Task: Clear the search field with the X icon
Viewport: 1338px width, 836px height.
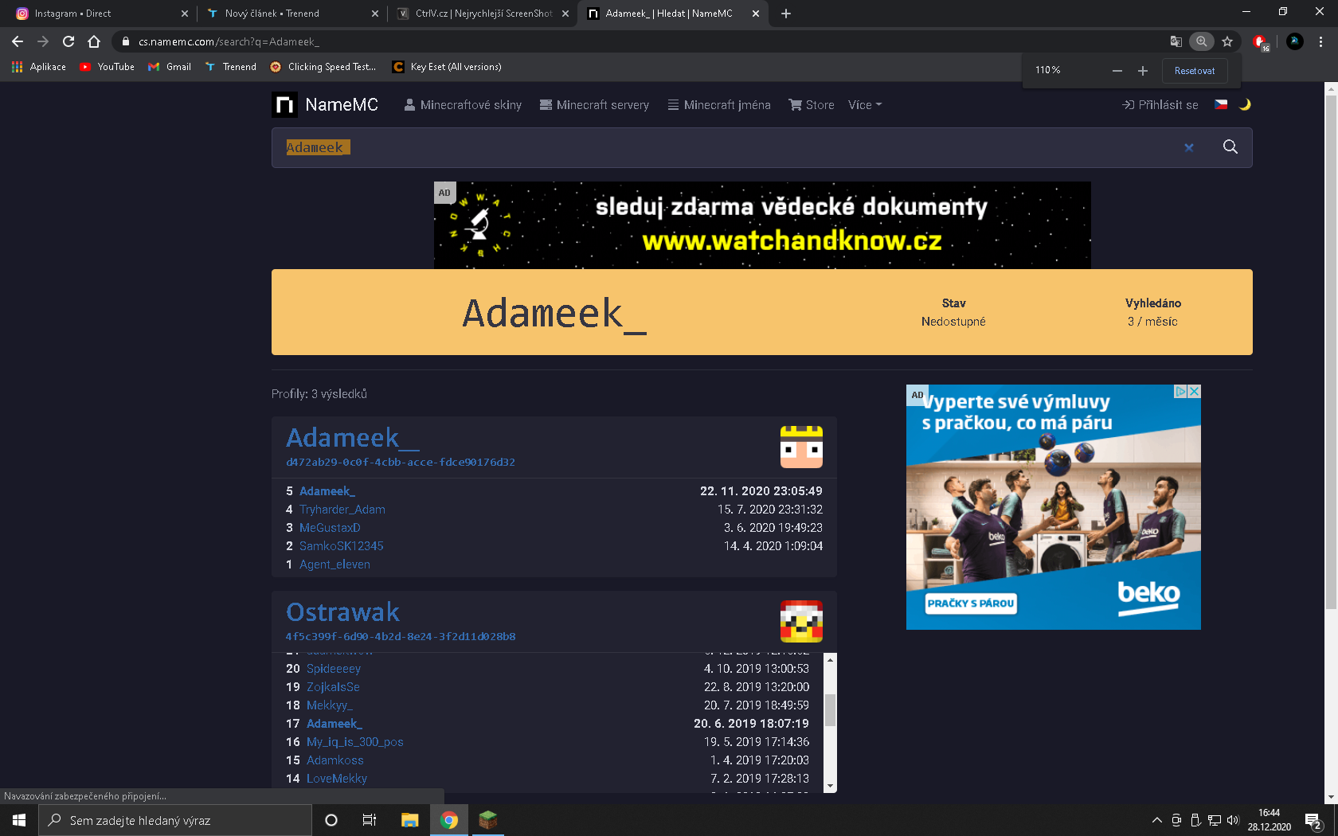Action: [1188, 147]
